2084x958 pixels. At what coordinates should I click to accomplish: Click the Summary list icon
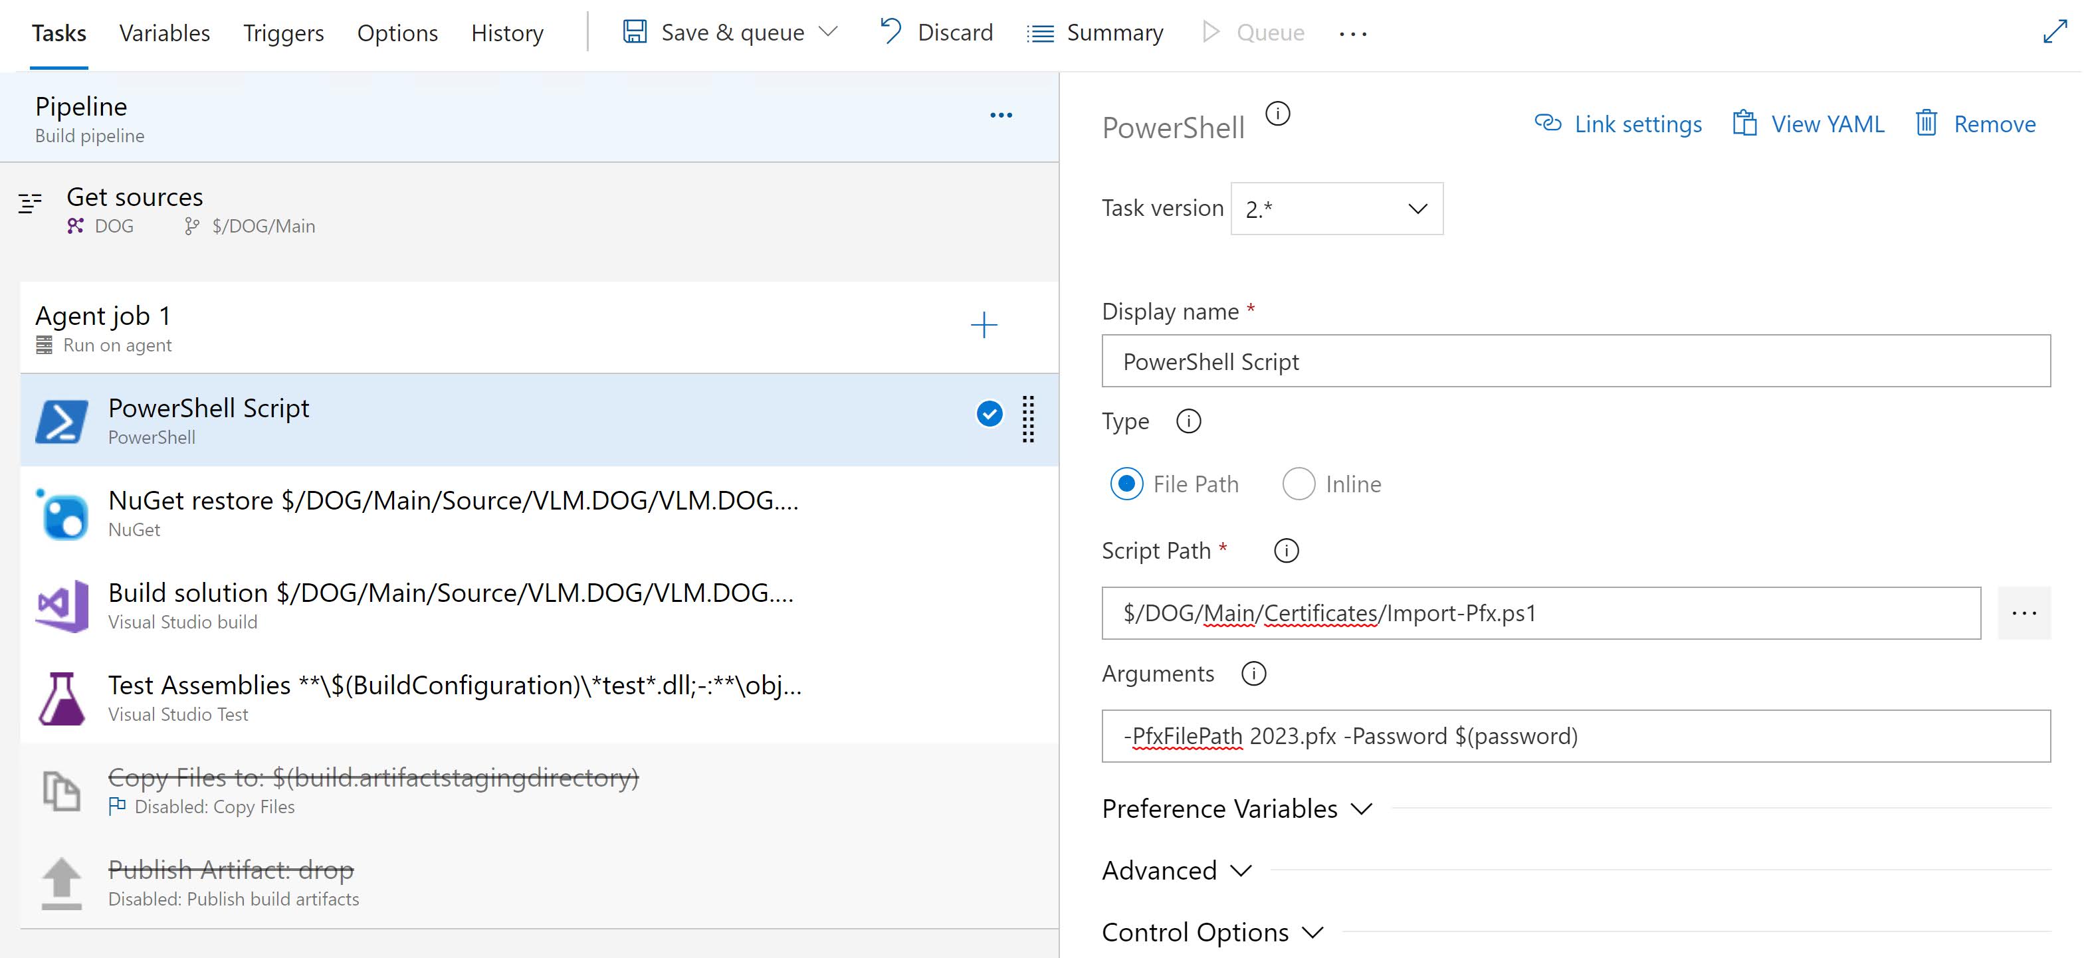tap(1041, 33)
